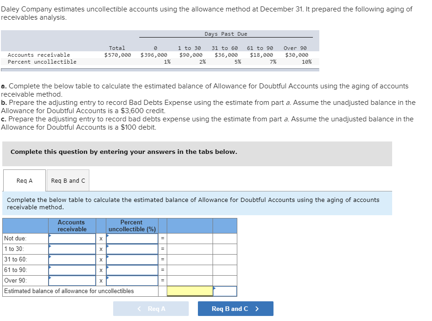
Task: Click the Over 90 result cell
Action: [x=190, y=281]
